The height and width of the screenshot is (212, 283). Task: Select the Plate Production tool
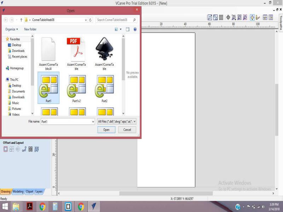37,149
